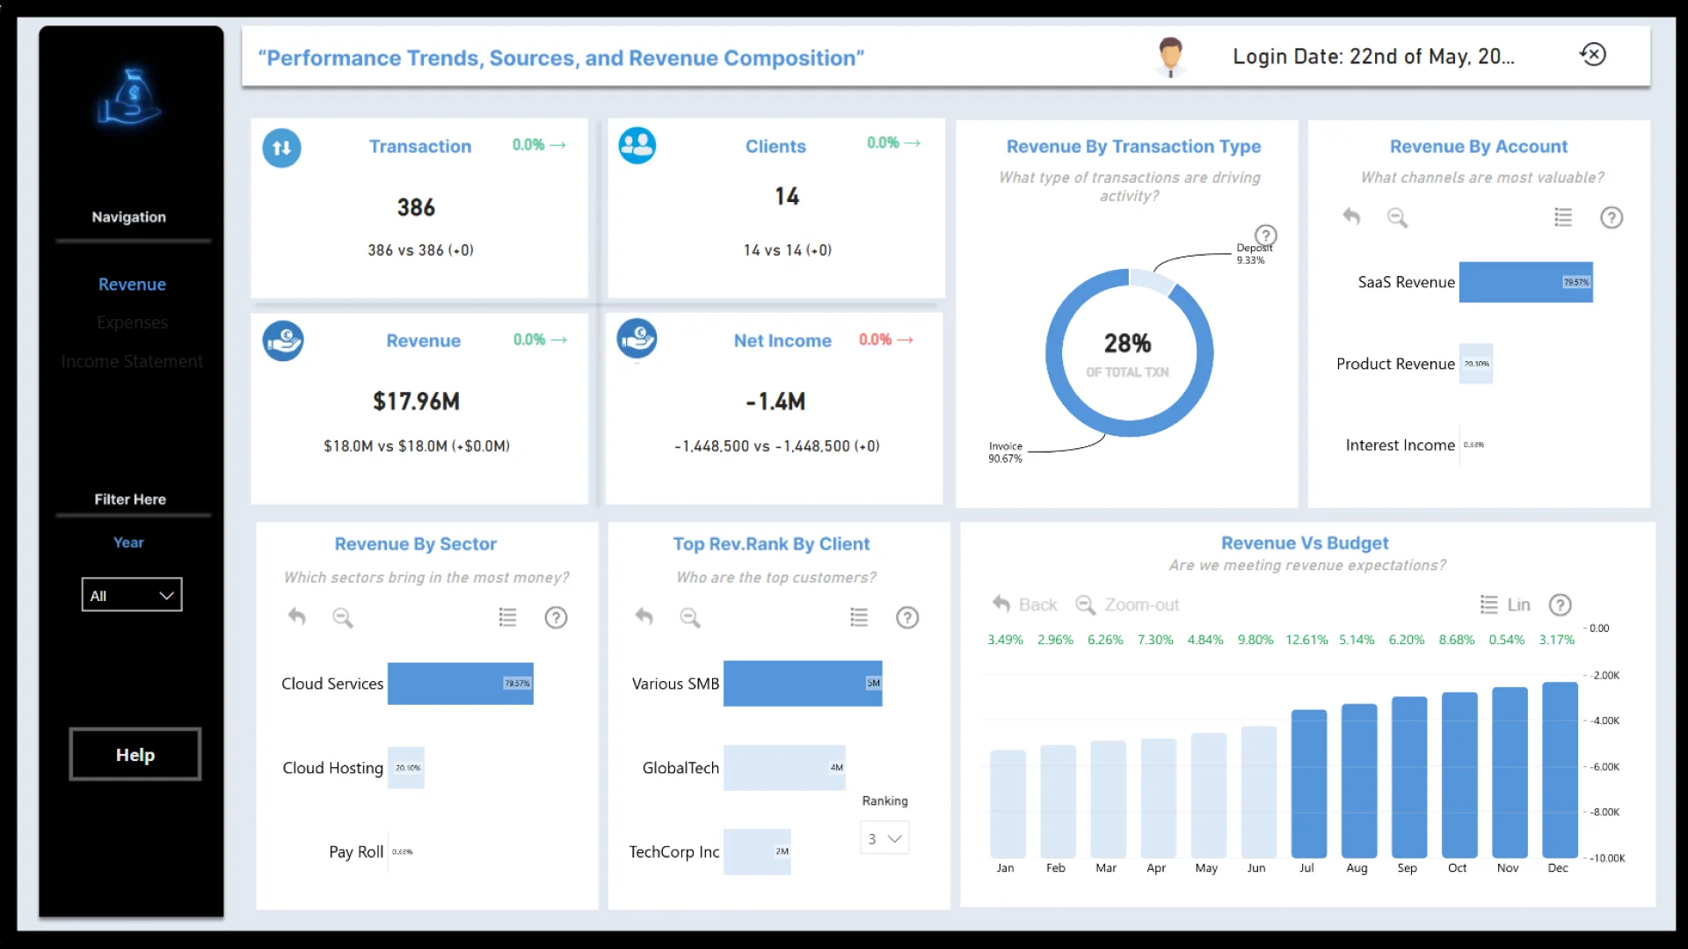Select the SaaS Revenue bar

[1525, 282]
